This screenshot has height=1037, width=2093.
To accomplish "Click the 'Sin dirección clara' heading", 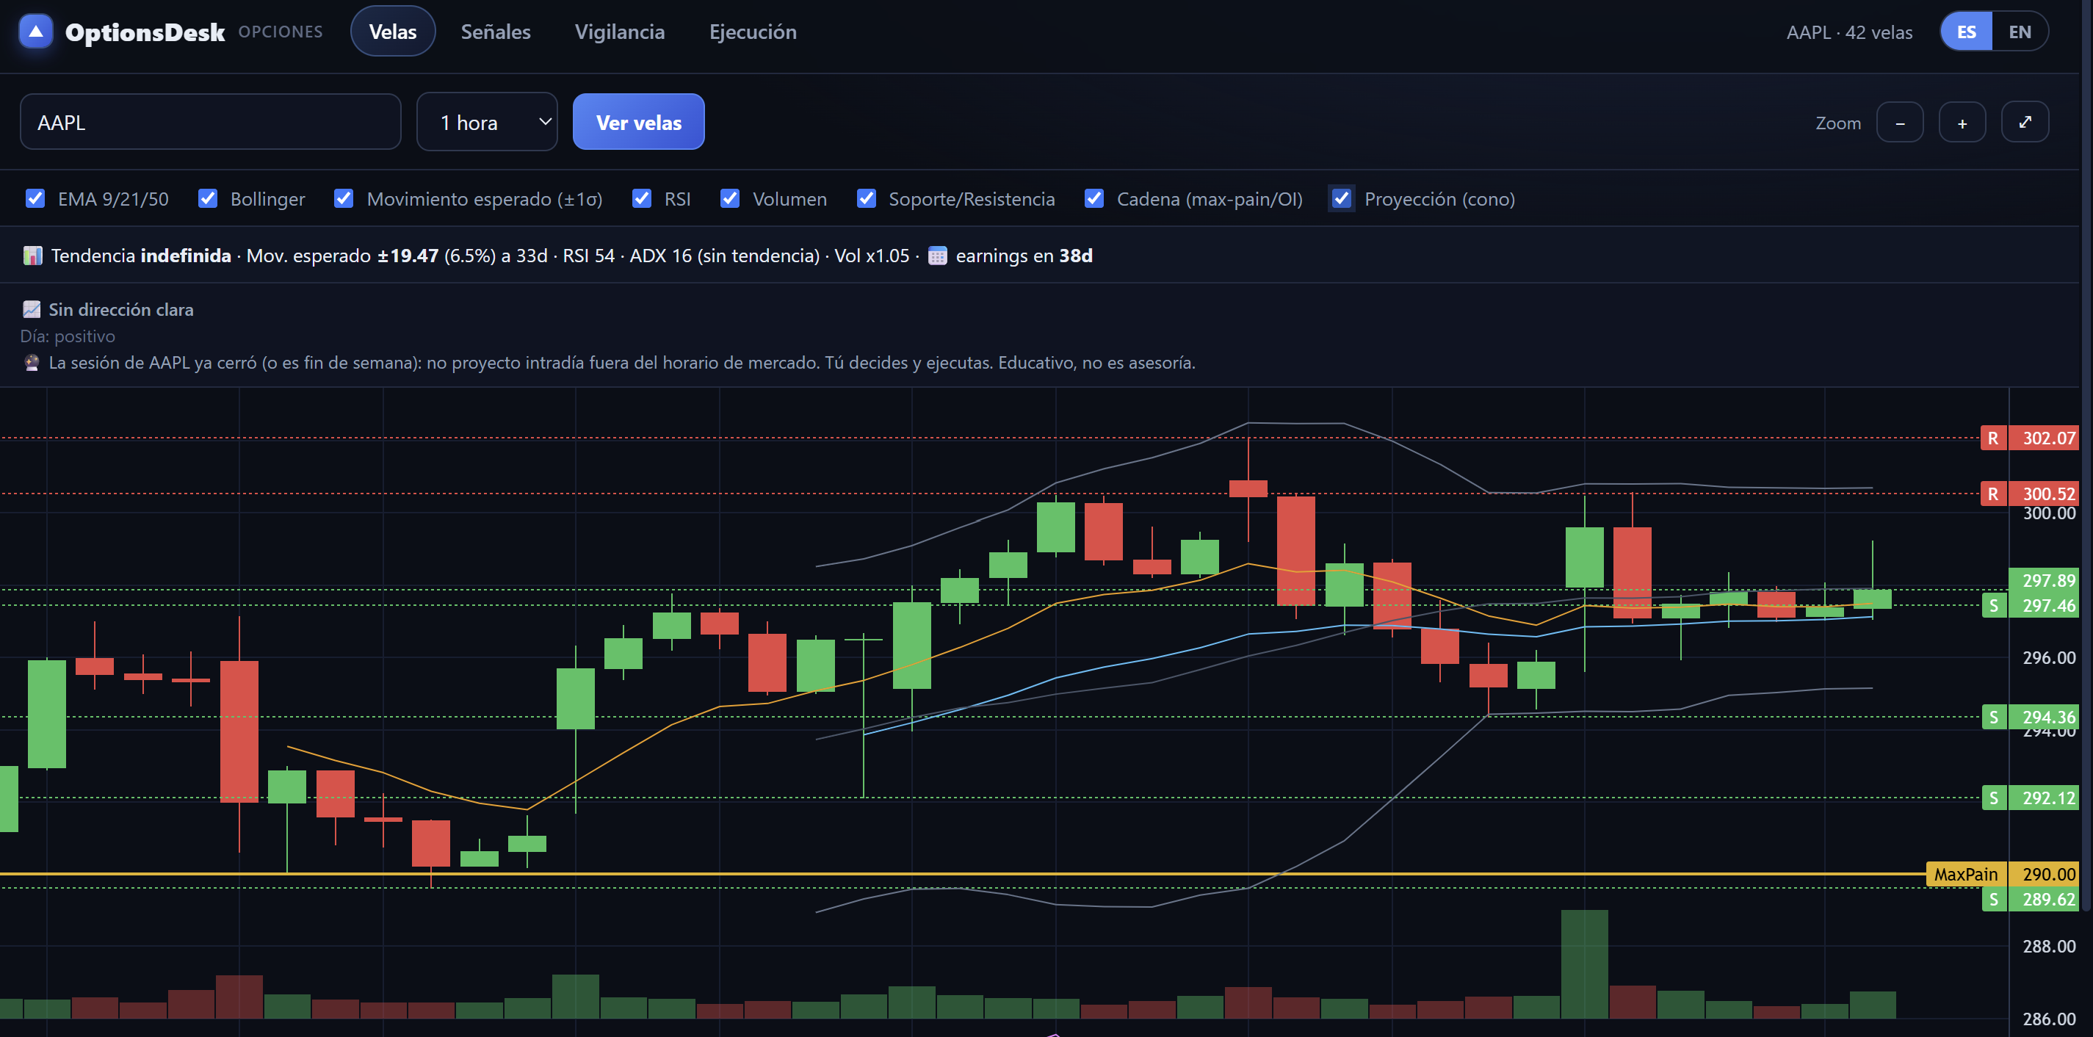I will (121, 310).
